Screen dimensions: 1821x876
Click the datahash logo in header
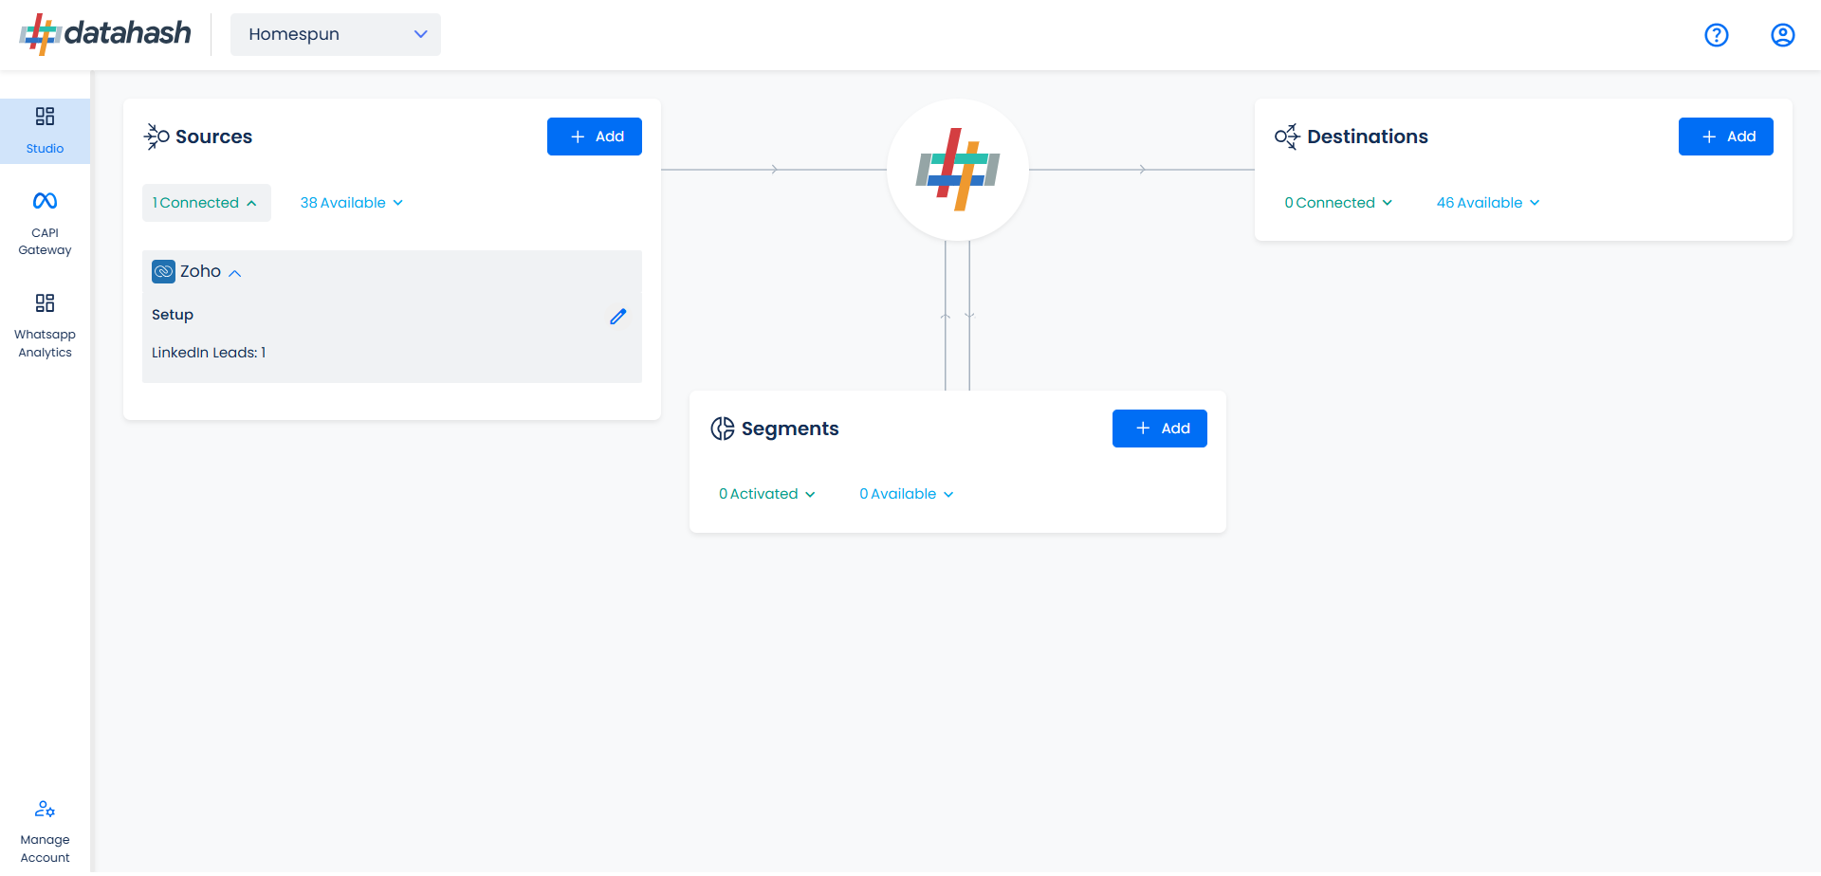105,34
